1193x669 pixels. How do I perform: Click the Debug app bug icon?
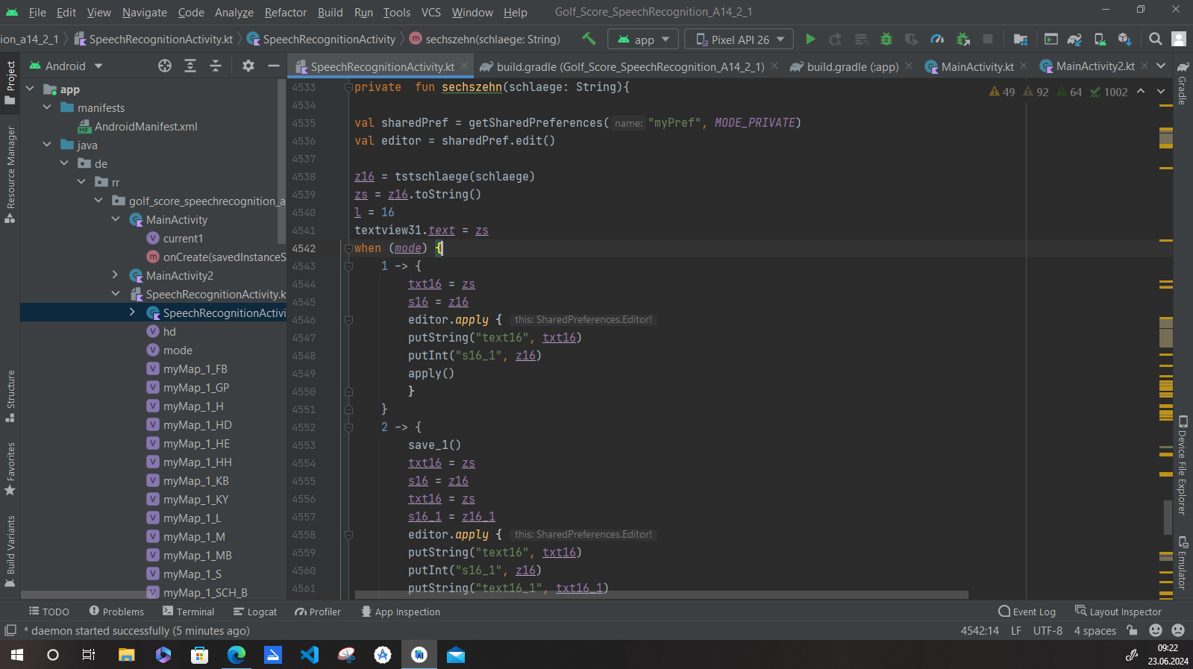tap(886, 40)
